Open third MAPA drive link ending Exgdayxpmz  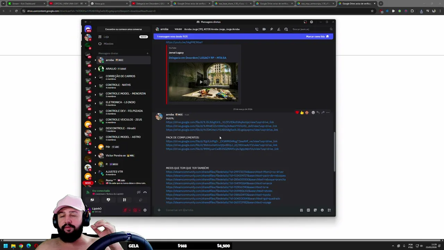(222, 130)
